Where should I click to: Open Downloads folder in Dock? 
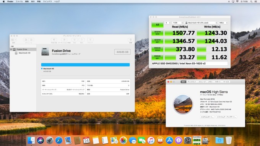click(x=219, y=140)
